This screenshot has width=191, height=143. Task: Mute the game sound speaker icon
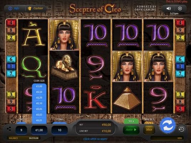pyautogui.click(x=169, y=9)
